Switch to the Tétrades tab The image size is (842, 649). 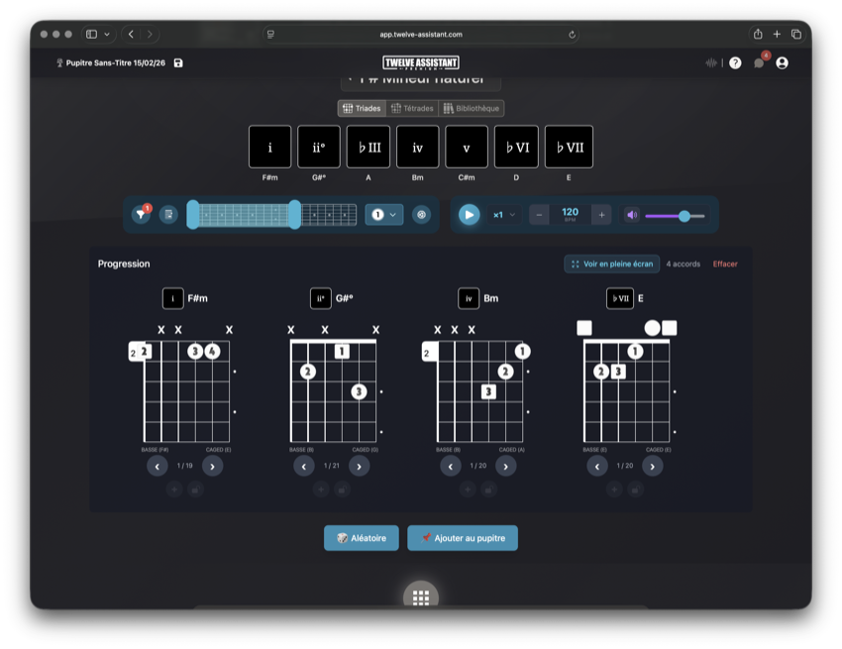[x=412, y=108]
